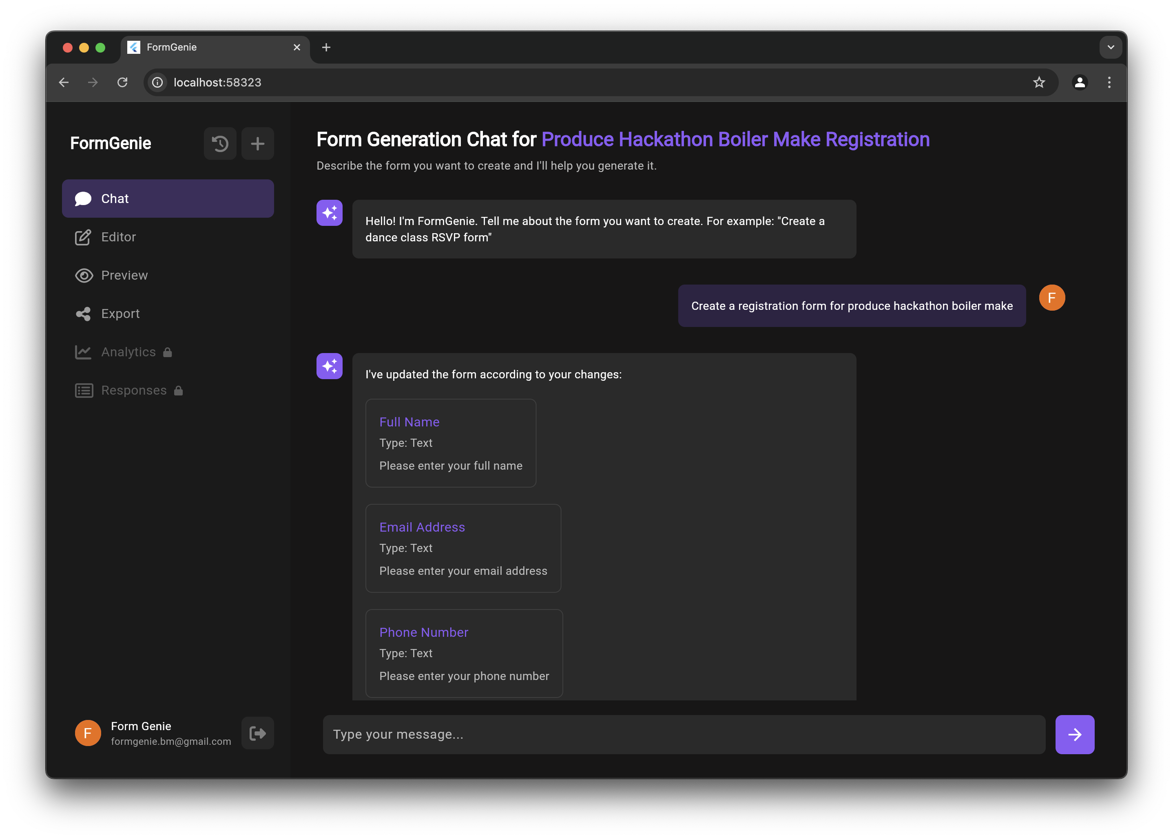Image resolution: width=1173 pixels, height=839 pixels.
Task: Go to the Export section
Action: (x=120, y=314)
